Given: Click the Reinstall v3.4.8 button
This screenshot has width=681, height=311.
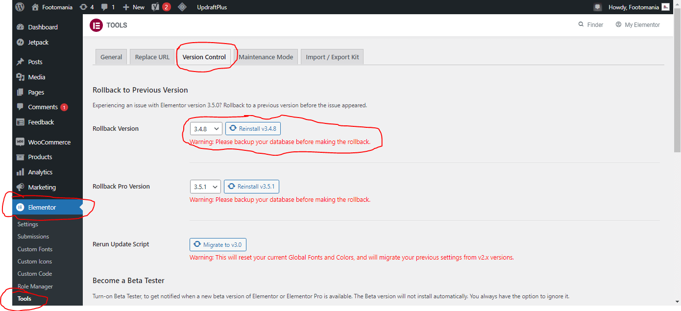Looking at the screenshot, I should (253, 128).
